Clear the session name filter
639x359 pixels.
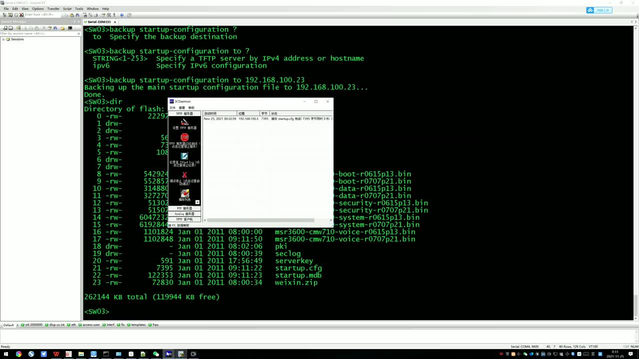[x=78, y=33]
